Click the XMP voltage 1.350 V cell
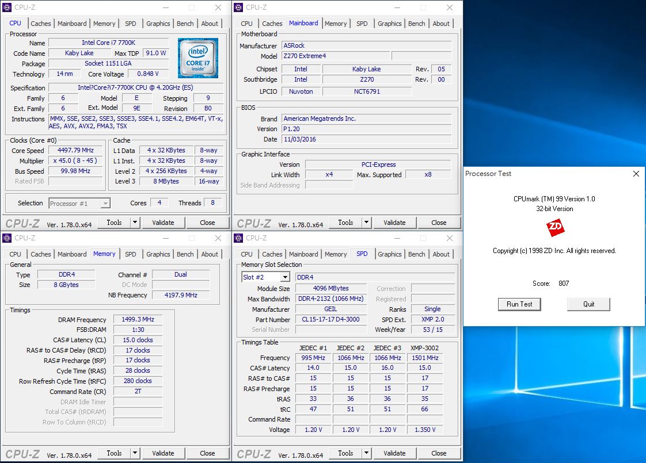The height and width of the screenshot is (463, 646). (x=425, y=430)
